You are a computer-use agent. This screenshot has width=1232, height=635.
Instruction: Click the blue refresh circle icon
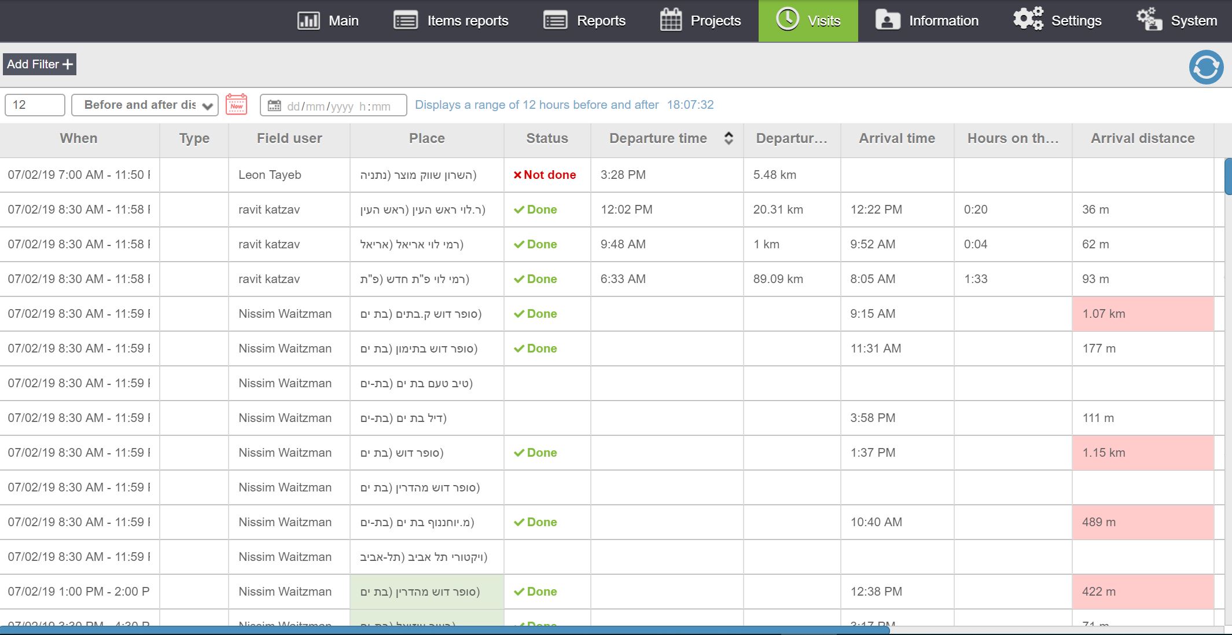pyautogui.click(x=1206, y=67)
